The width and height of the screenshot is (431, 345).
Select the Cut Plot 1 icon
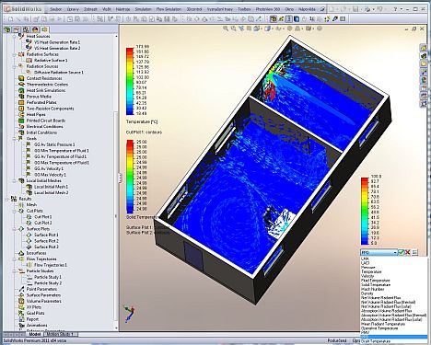point(29,217)
